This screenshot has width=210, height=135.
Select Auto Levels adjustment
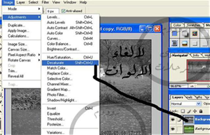tap(70, 23)
